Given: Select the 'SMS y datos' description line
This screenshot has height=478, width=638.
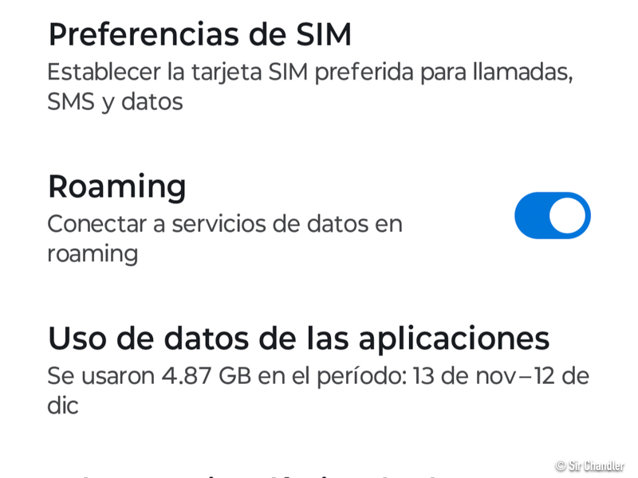Looking at the screenshot, I should click(x=115, y=102).
